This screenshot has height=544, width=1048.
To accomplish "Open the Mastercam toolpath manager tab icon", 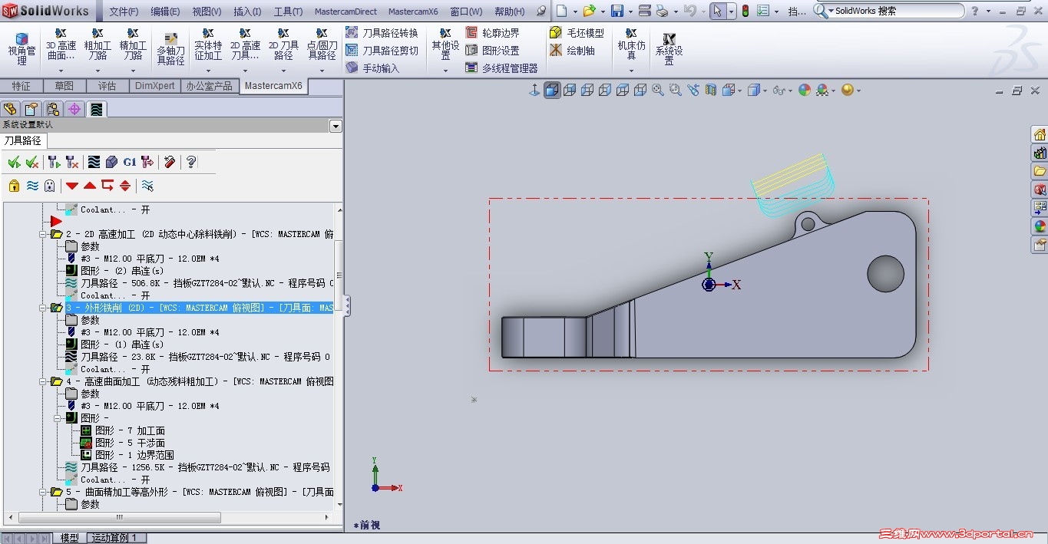I will 96,109.
